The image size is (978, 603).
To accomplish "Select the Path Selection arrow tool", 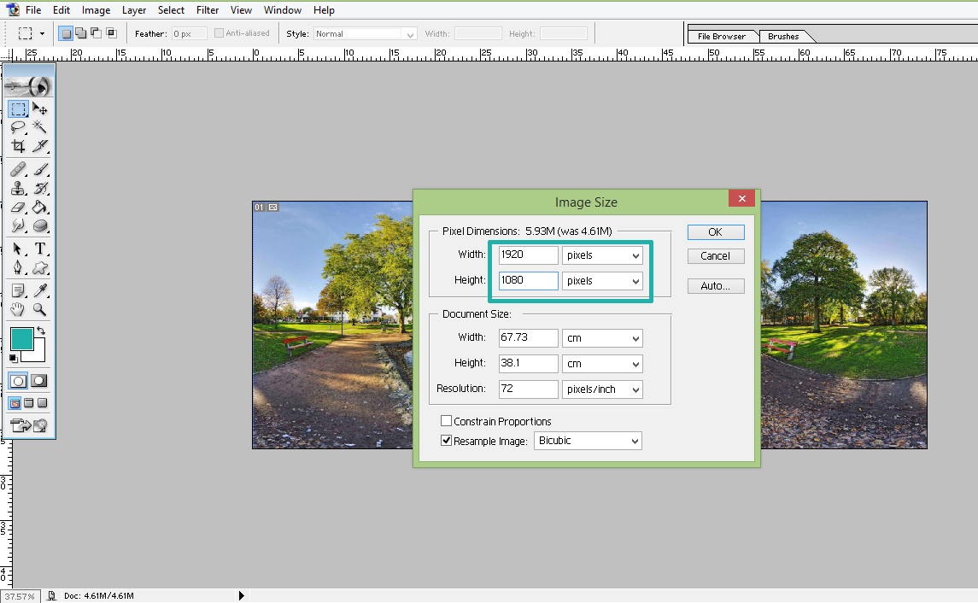I will 18,249.
